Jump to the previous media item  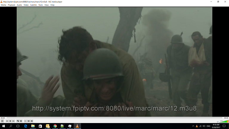7,121
